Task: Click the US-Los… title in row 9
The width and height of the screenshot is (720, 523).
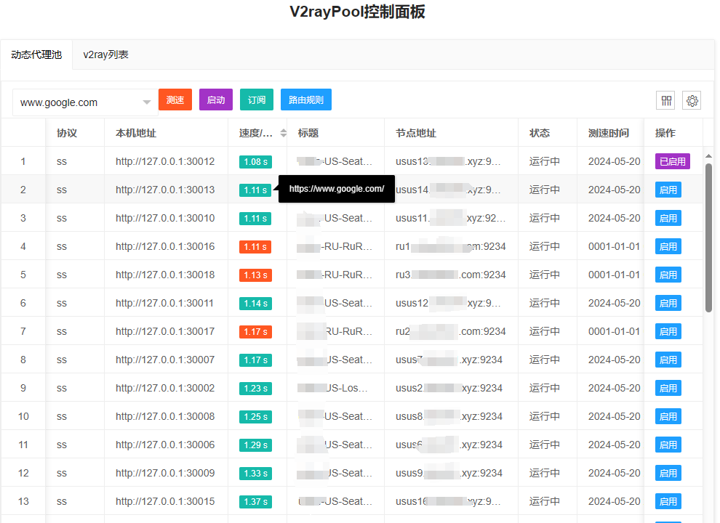Action: click(x=347, y=388)
